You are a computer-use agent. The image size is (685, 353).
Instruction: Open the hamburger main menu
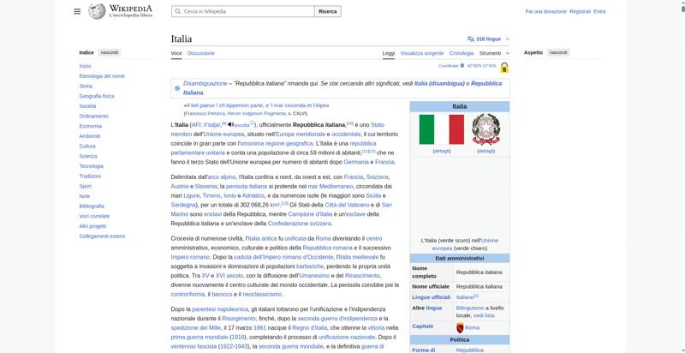click(77, 11)
